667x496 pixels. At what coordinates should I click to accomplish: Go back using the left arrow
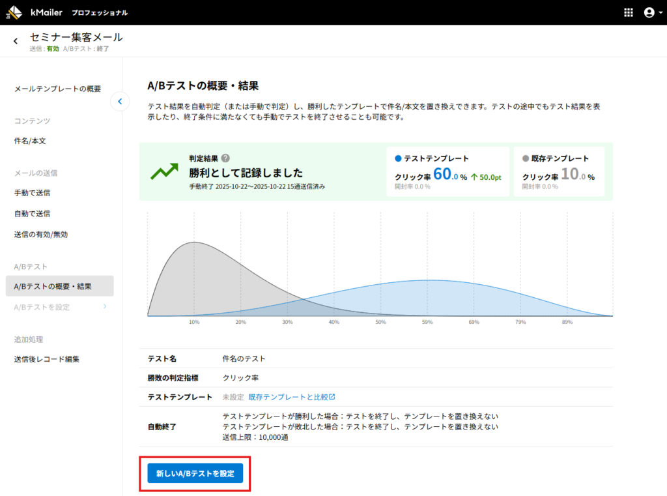[16, 42]
